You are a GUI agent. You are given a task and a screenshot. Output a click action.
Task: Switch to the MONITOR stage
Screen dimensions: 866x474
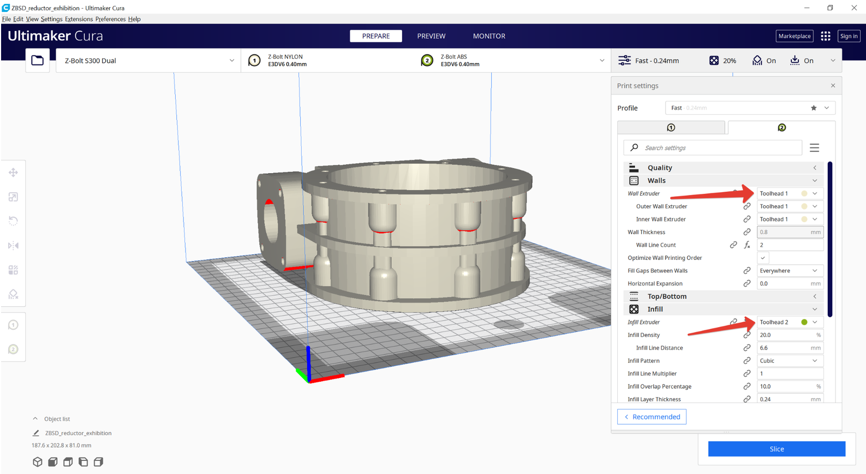489,36
